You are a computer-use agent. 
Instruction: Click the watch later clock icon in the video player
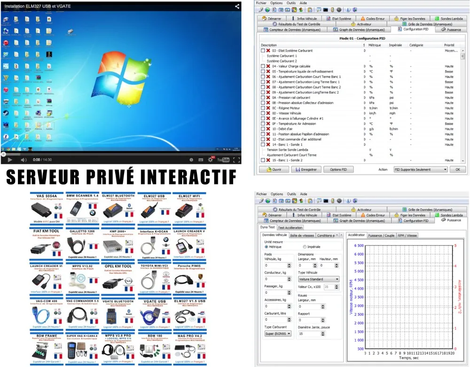[x=191, y=160]
